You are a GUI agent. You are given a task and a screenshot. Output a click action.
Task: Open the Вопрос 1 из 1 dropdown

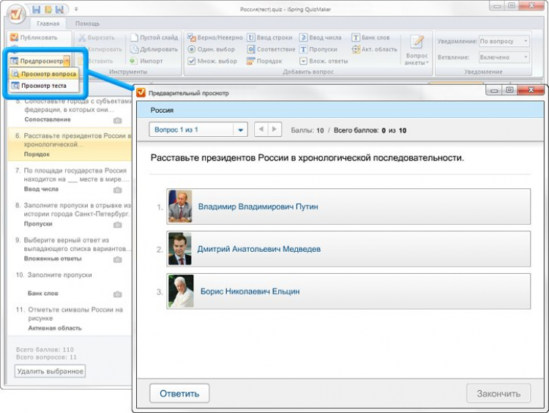click(198, 130)
